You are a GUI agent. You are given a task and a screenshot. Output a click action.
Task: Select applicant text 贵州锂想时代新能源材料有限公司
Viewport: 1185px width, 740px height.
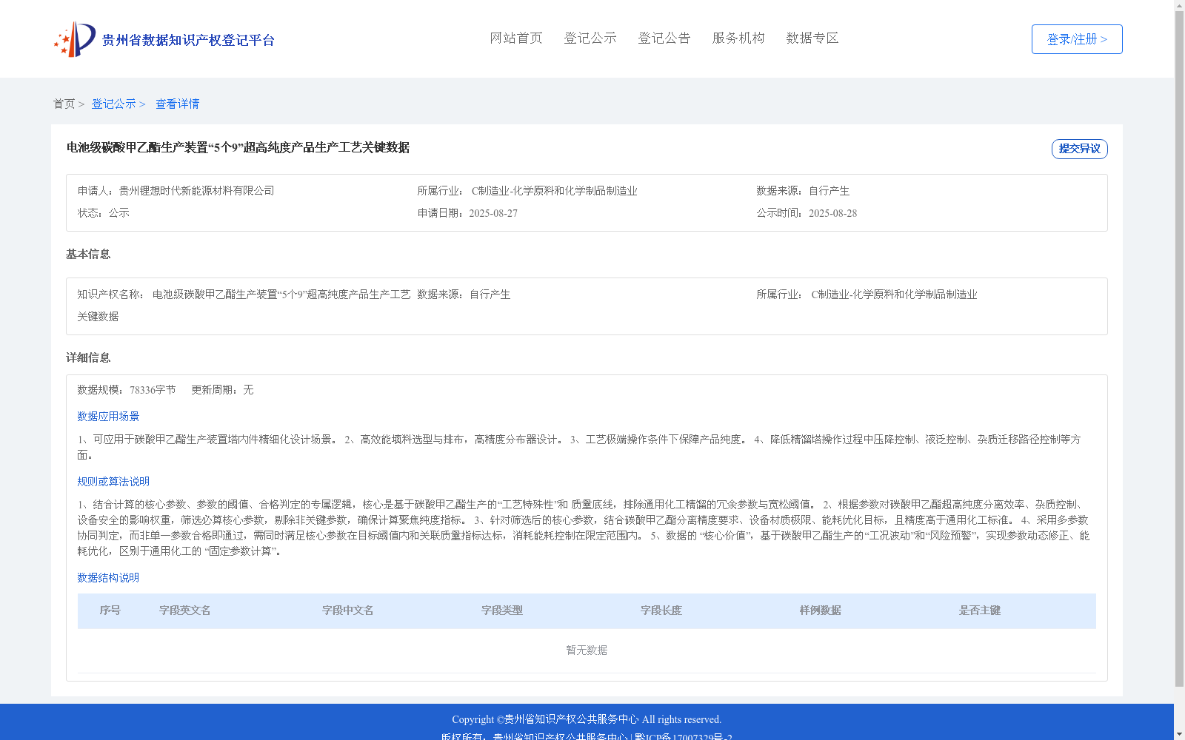(x=196, y=191)
